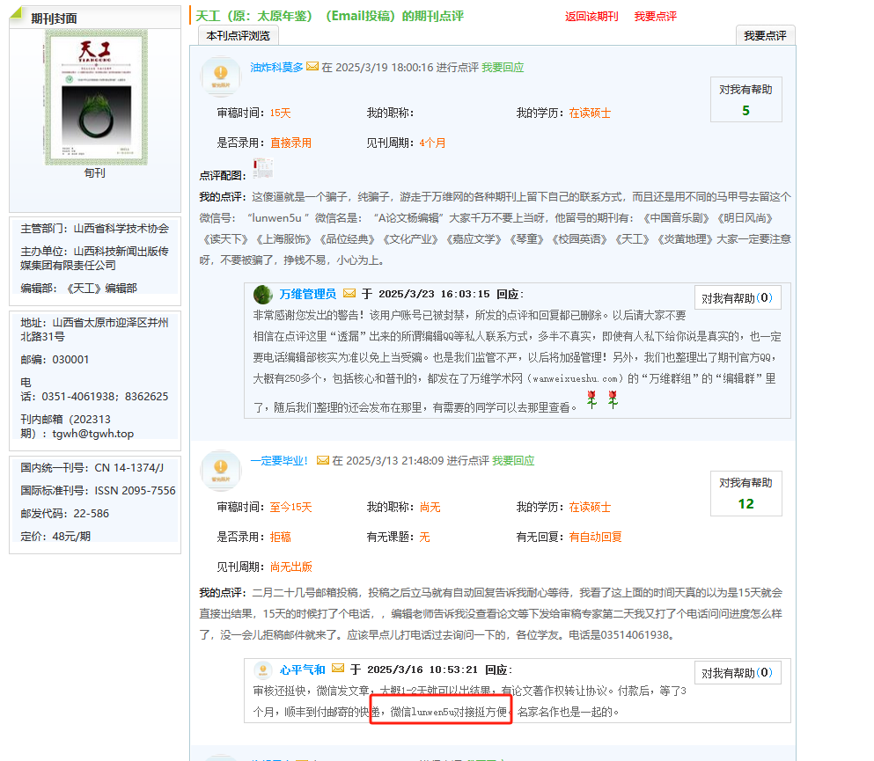Switch to the 本刊点评浏览 tab
Viewport: 874px width, 761px height.
pyautogui.click(x=239, y=35)
